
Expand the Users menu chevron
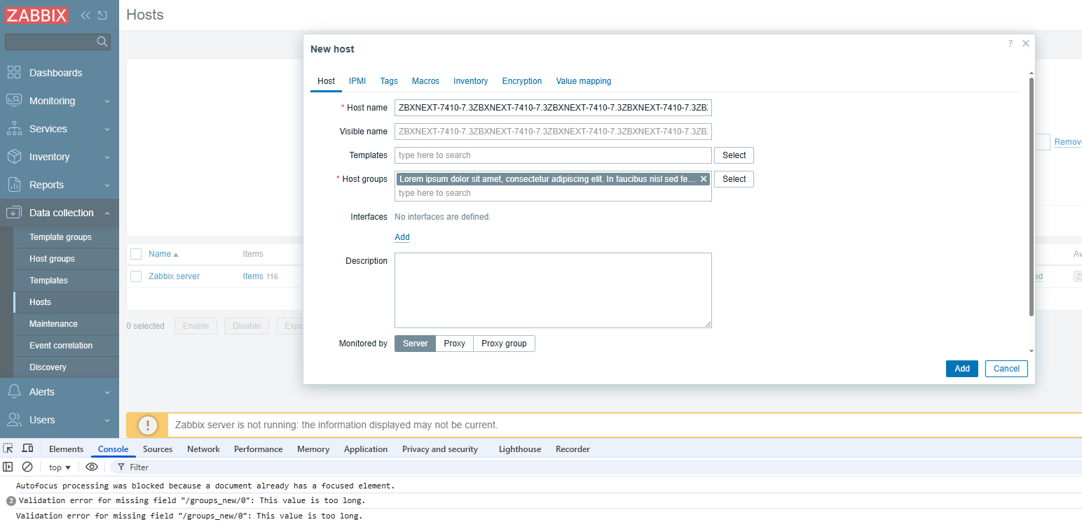click(x=107, y=421)
